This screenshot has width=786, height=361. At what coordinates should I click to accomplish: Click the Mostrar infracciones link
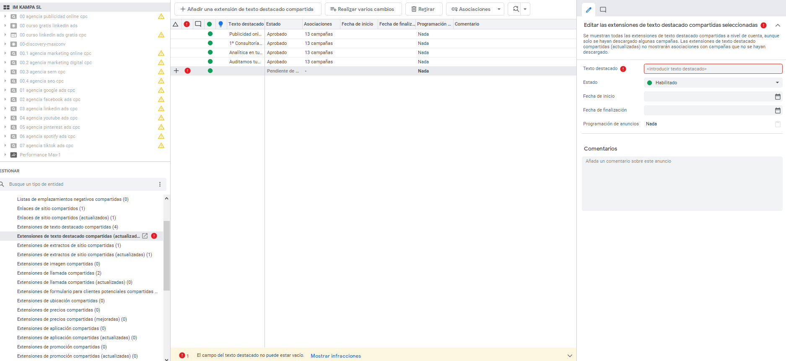[335, 356]
